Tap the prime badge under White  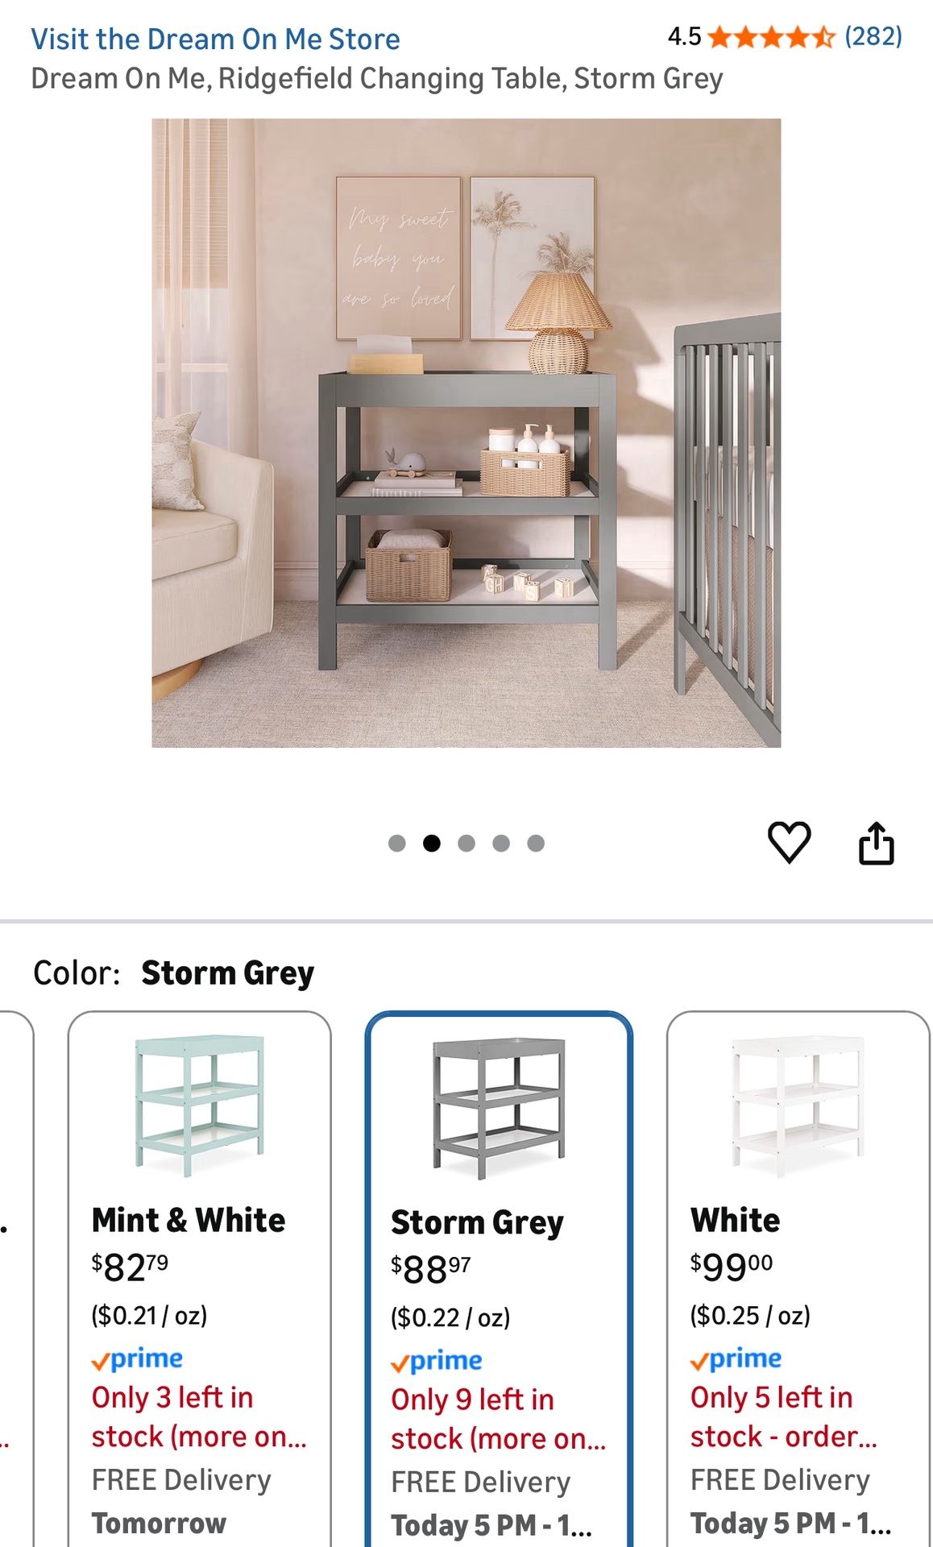(x=736, y=1359)
